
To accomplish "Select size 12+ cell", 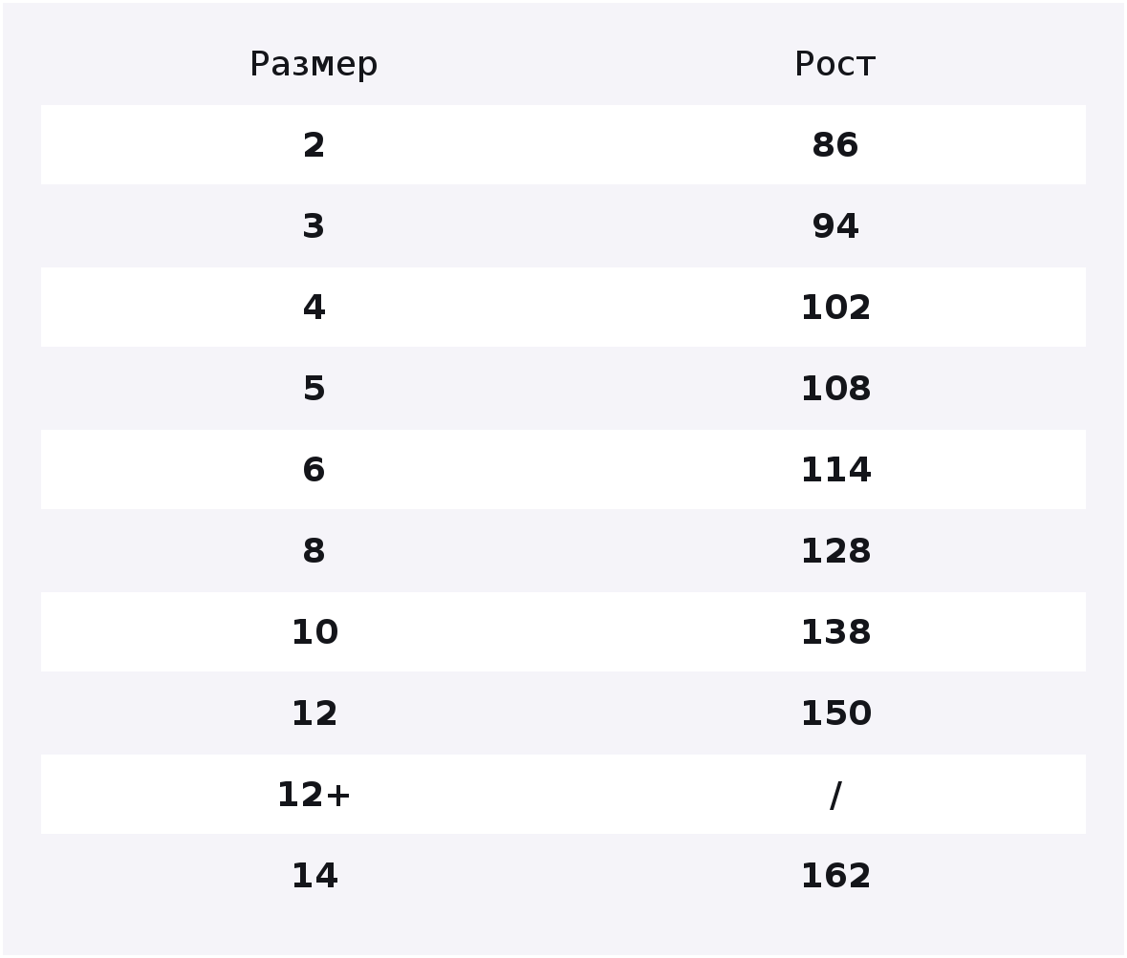I will (x=314, y=795).
